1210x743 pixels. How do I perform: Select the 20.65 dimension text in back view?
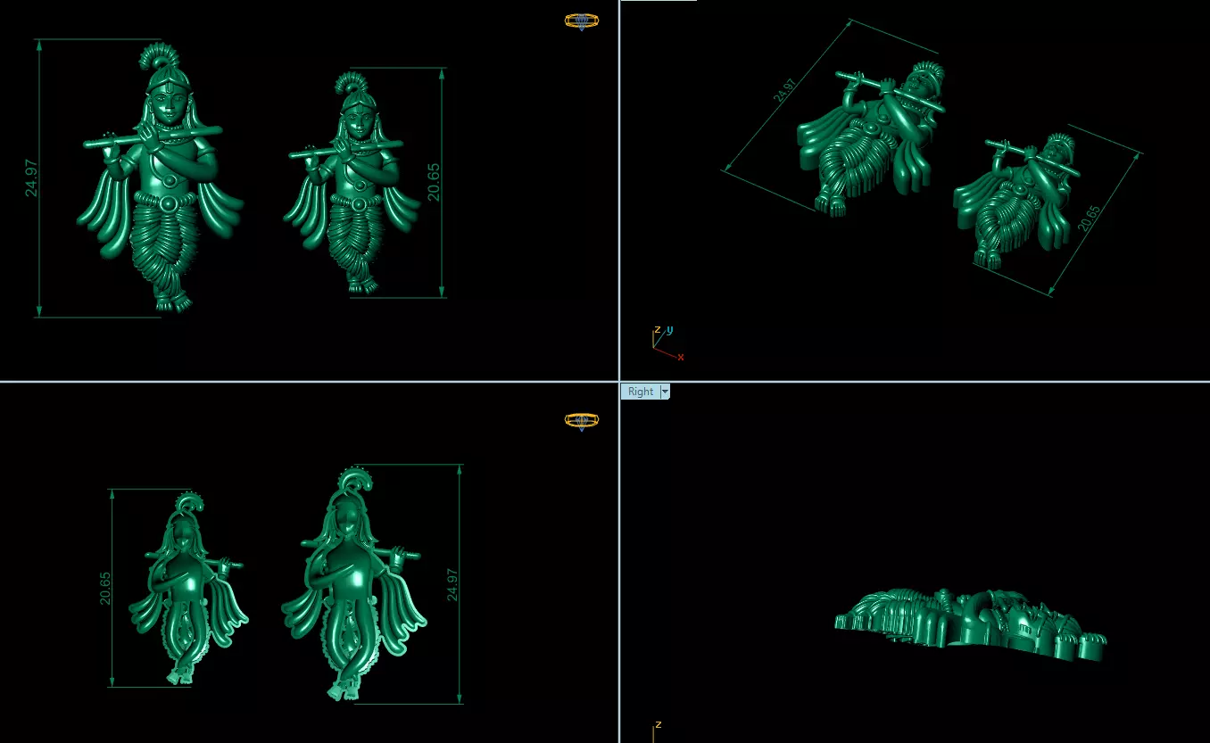[x=105, y=589]
